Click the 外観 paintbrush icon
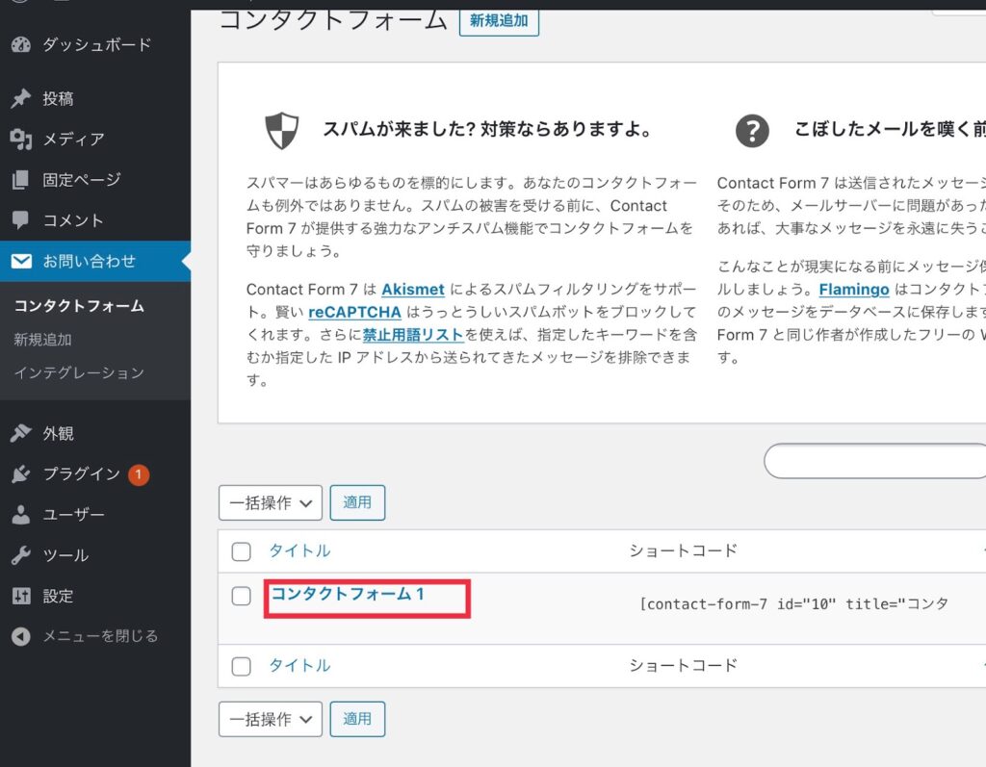The image size is (986, 767). tap(20, 434)
